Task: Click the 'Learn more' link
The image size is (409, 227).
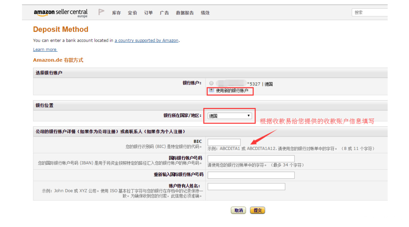Action: (45, 49)
